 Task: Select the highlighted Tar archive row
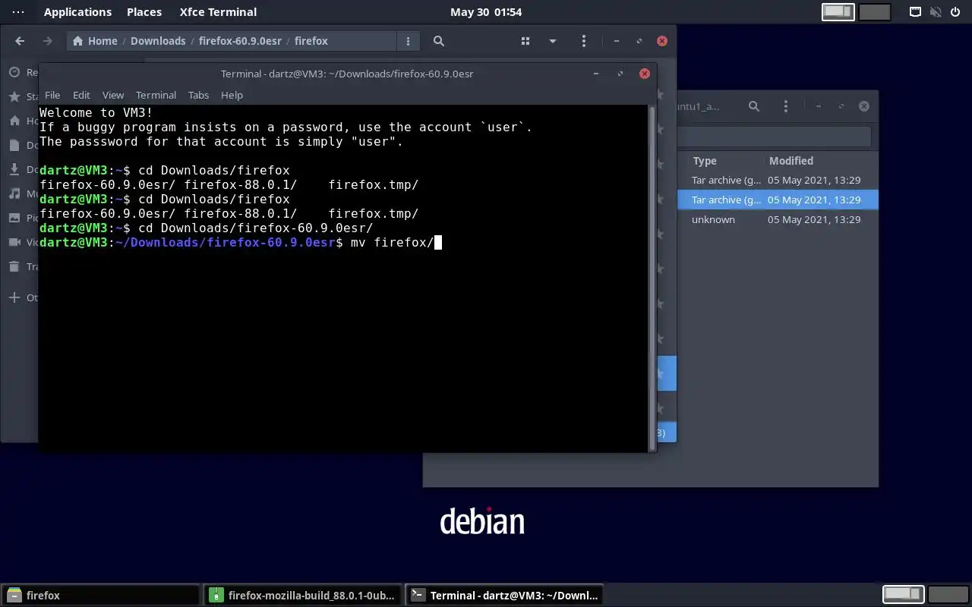tap(777, 200)
